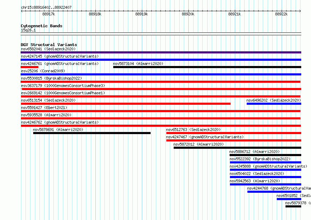
Task: Click nsv6496202 (Sedlazeck2020) label
Action: pos(274,100)
